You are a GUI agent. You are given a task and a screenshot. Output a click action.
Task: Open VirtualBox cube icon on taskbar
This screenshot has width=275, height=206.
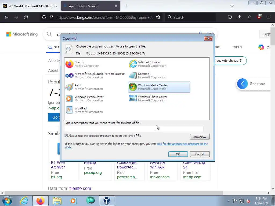107,201
